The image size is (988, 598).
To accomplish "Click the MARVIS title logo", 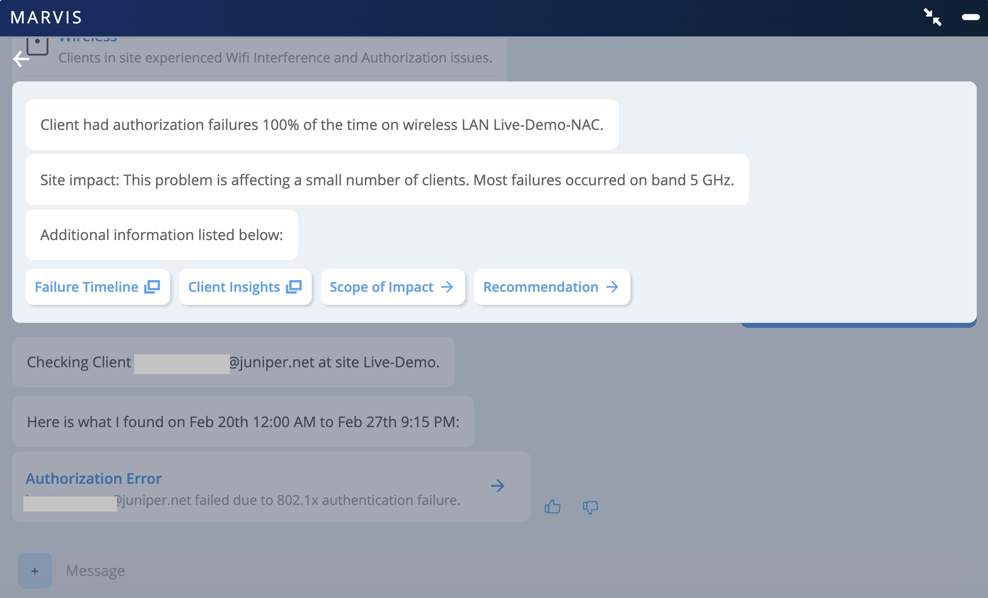I will point(46,18).
